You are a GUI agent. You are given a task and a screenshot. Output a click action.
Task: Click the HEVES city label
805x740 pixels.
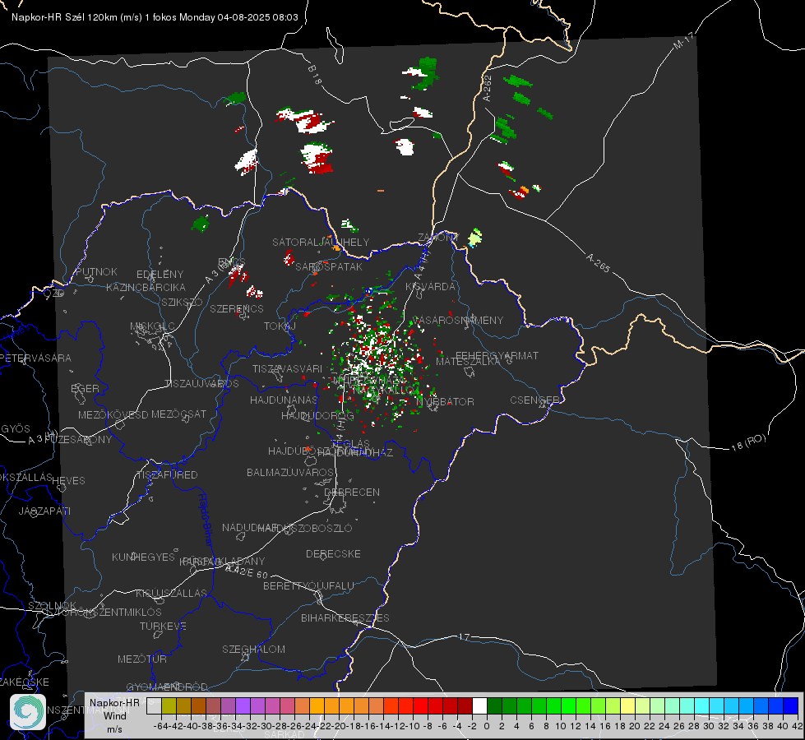click(68, 481)
